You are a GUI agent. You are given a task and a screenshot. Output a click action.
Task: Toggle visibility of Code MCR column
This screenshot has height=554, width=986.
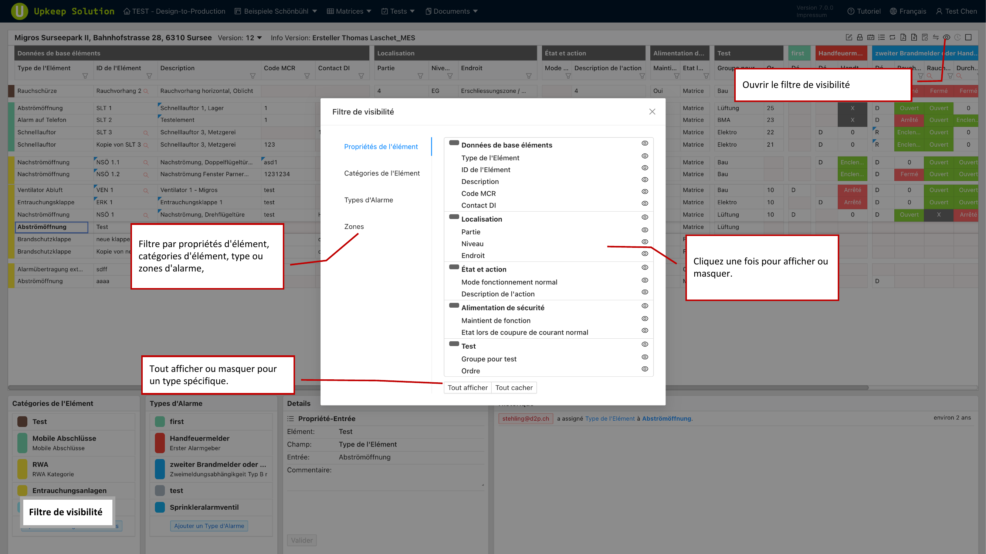pyautogui.click(x=644, y=192)
